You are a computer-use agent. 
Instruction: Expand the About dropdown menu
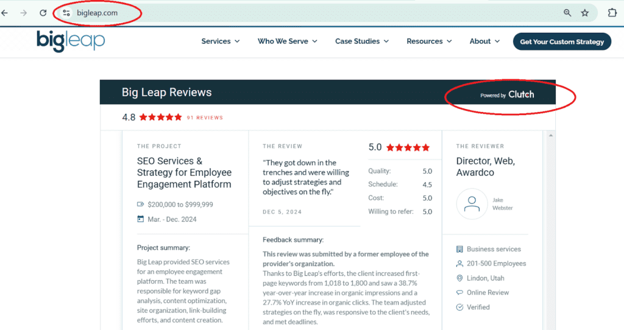coord(484,41)
